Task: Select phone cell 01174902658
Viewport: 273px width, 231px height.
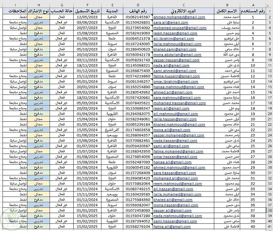Action: [138, 130]
